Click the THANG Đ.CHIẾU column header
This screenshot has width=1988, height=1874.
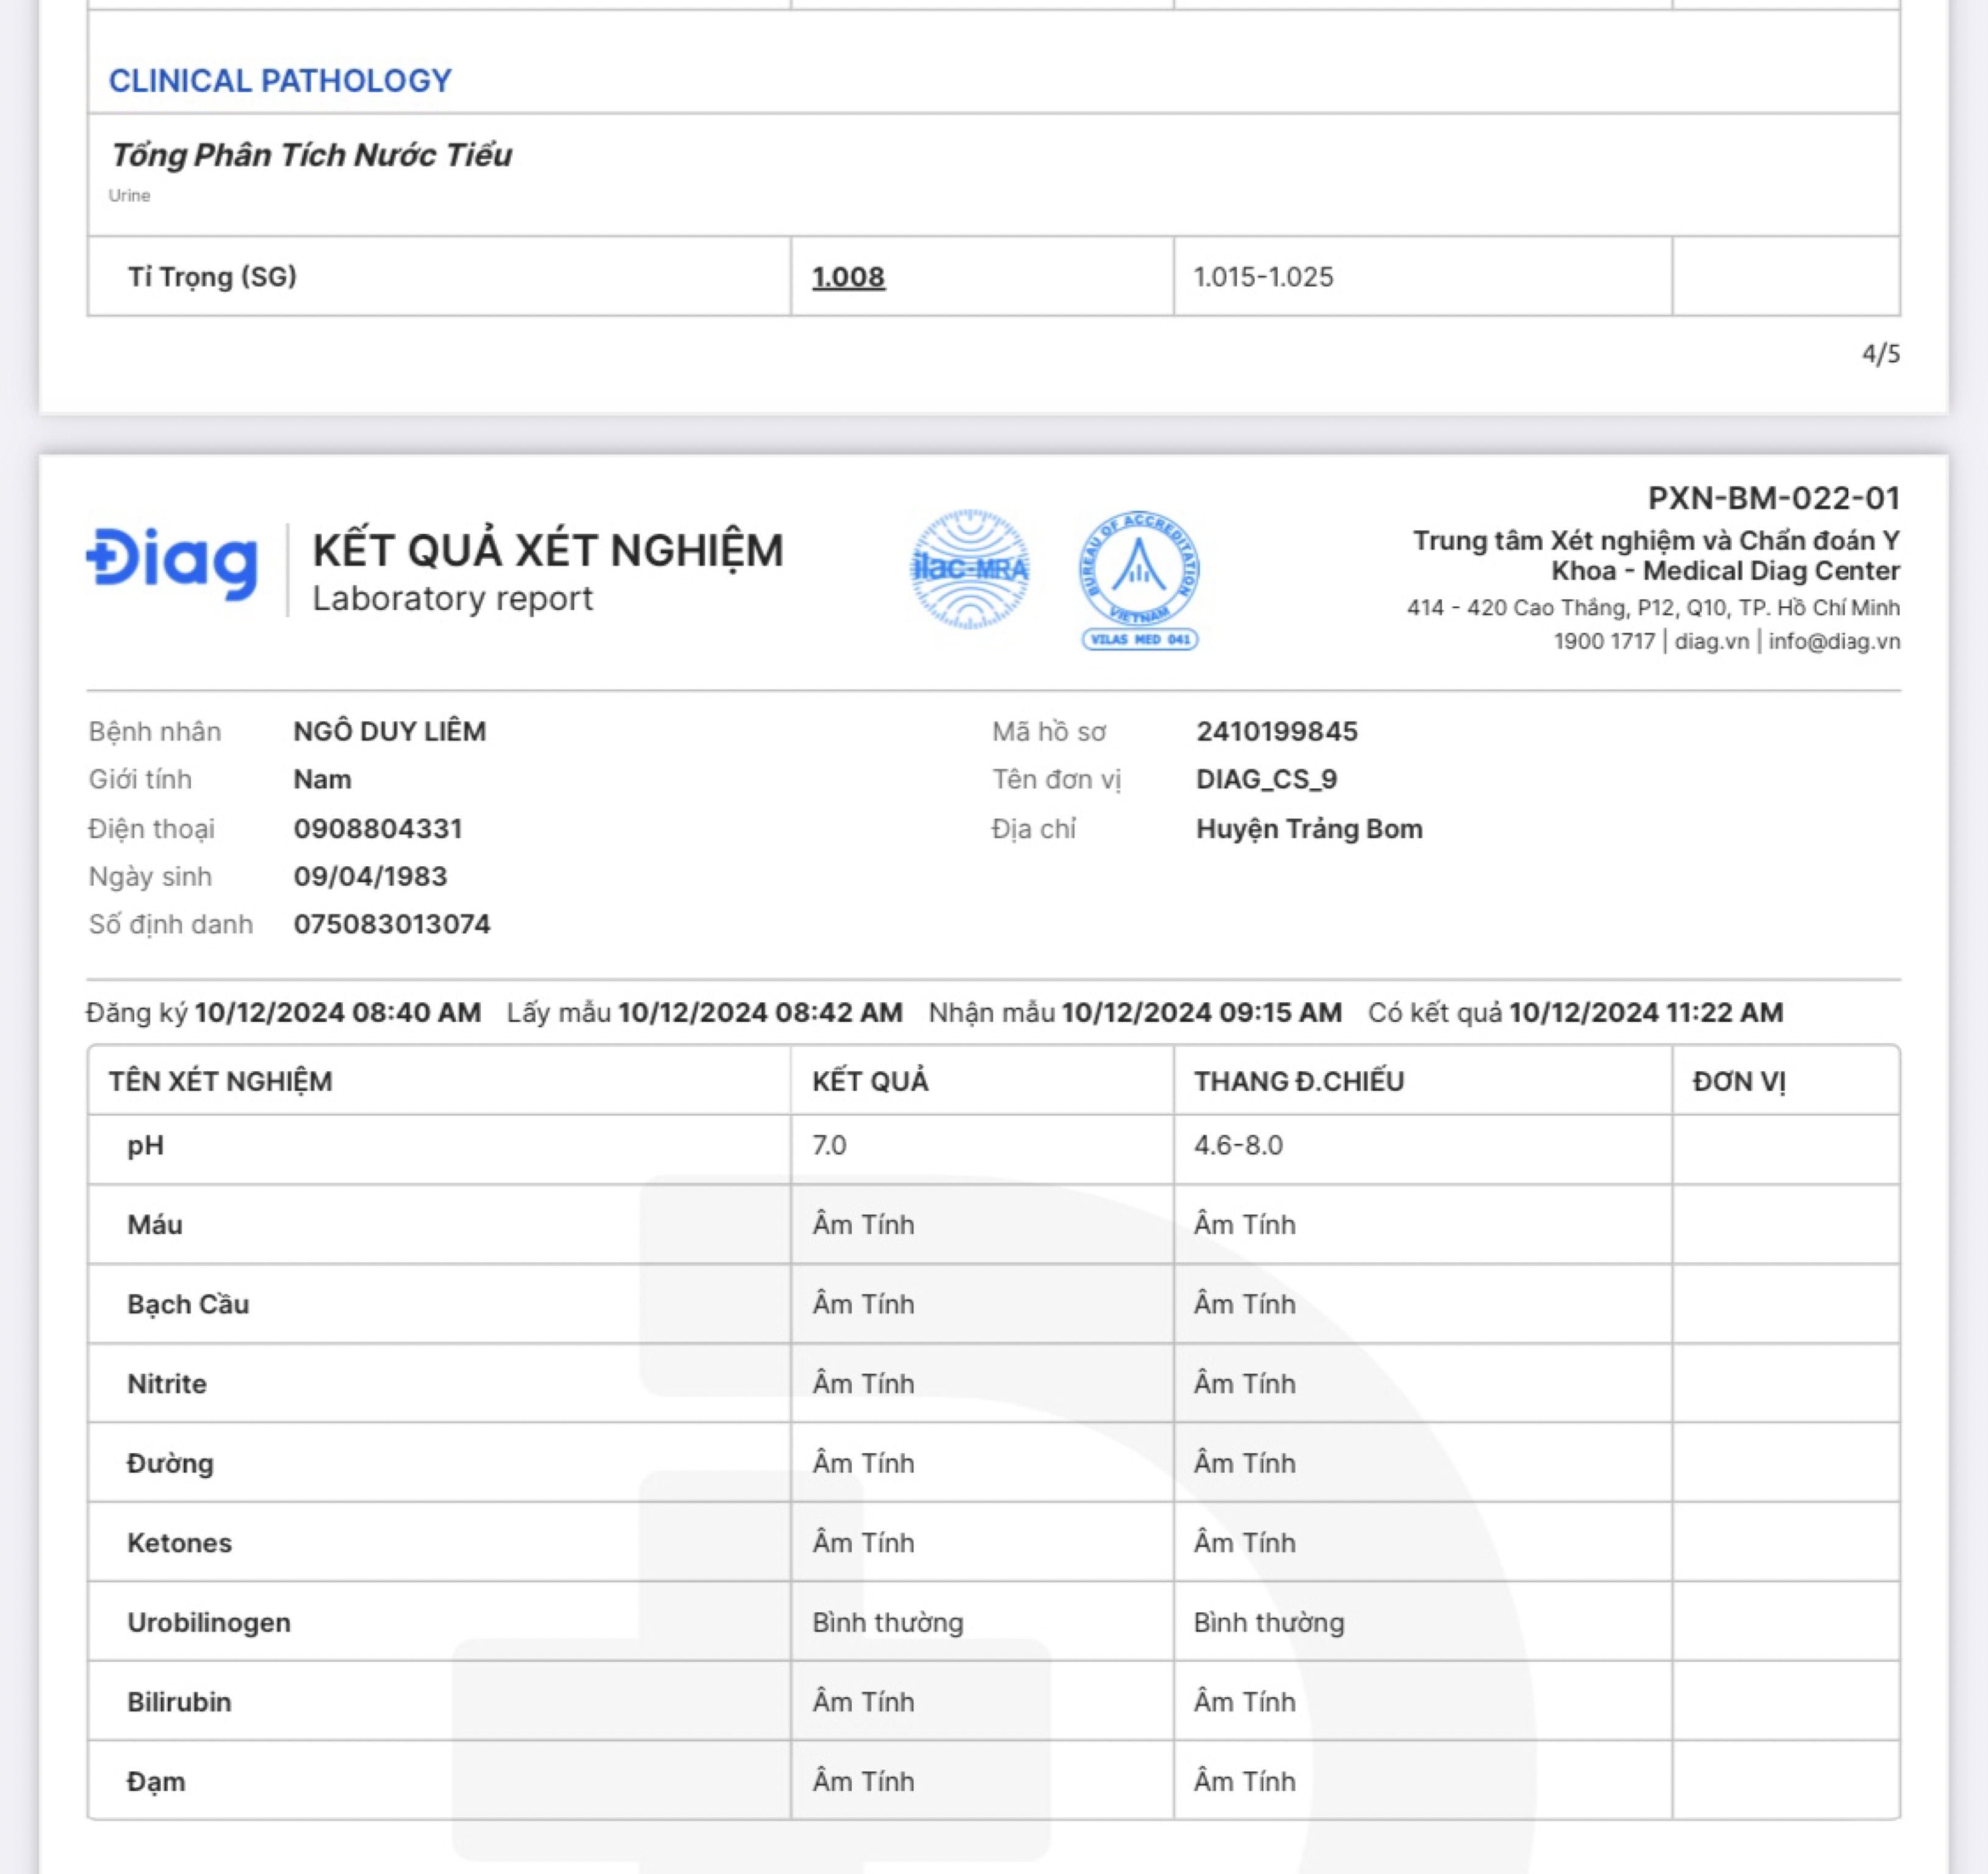point(1298,1082)
